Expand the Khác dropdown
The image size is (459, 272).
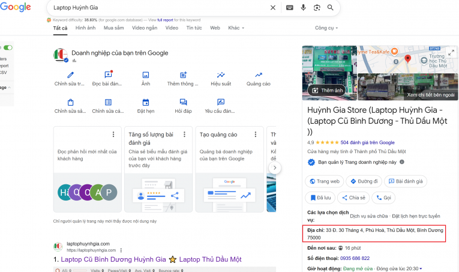(x=236, y=28)
